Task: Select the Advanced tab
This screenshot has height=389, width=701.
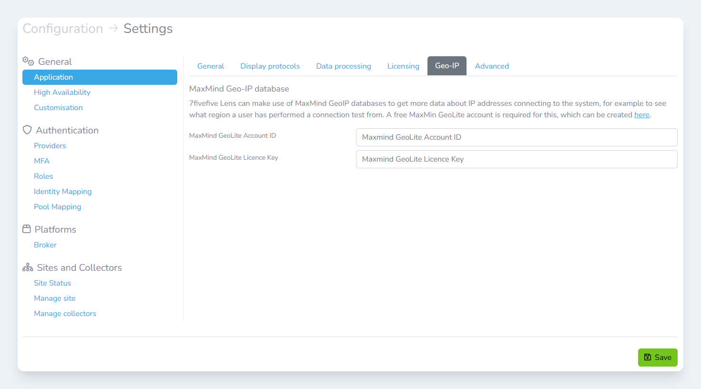Action: pos(492,66)
